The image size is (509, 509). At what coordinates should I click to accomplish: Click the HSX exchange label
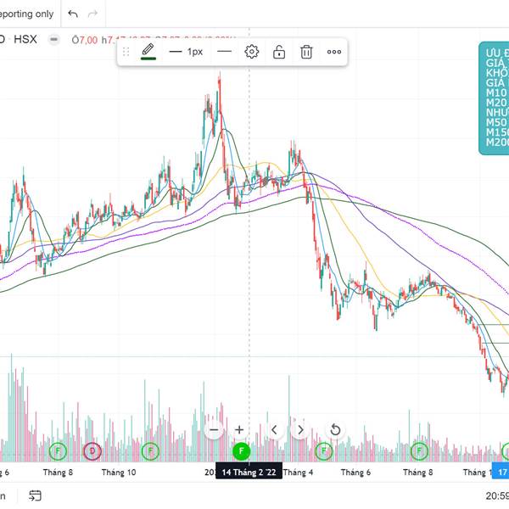click(x=25, y=40)
